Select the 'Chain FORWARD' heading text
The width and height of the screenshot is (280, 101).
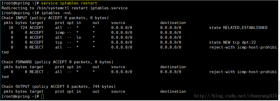tap(17, 62)
